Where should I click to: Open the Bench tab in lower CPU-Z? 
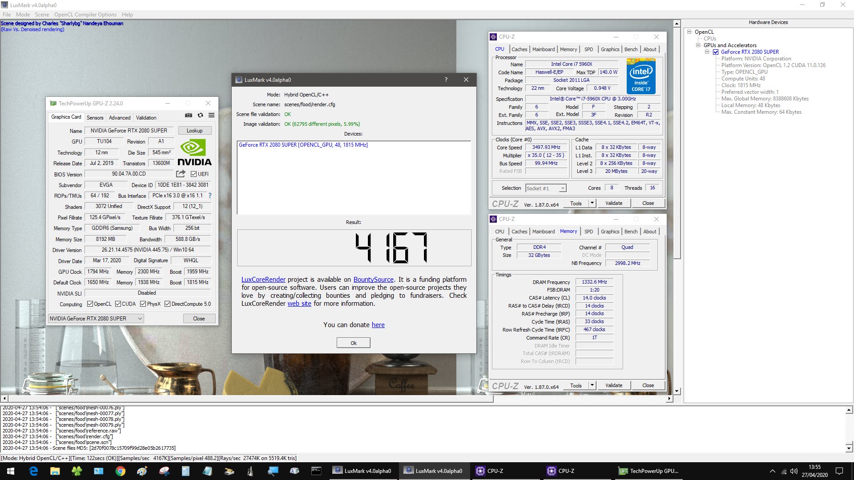tap(631, 232)
